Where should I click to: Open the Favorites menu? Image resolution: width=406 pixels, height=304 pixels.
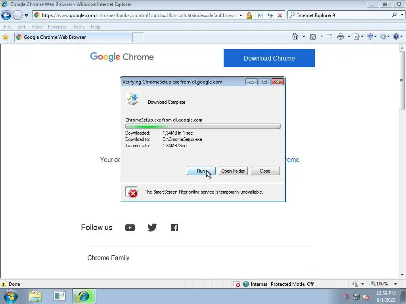click(57, 27)
